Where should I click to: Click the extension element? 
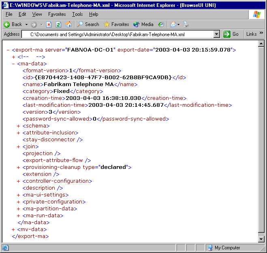click(x=41, y=174)
